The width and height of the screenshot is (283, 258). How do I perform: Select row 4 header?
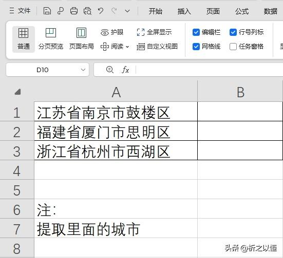click(17, 170)
